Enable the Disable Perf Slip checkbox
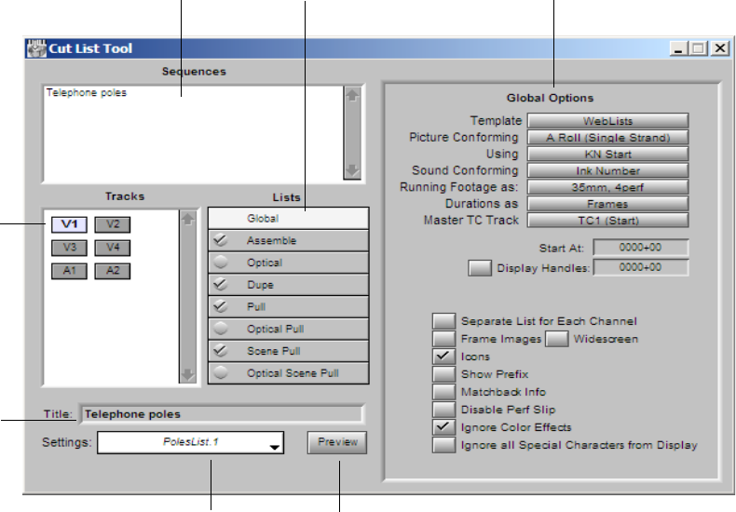 [443, 410]
